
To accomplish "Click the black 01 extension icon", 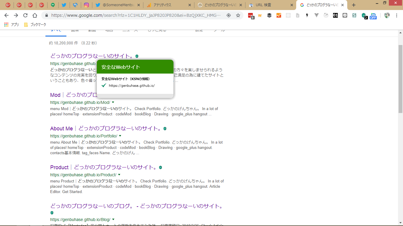I will [335, 15].
